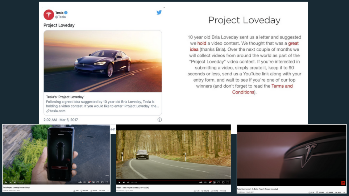This screenshot has height=196, width=349.
Task: Click the '"Hope" - Tesla Project Loveday' title
Action: click(133, 188)
